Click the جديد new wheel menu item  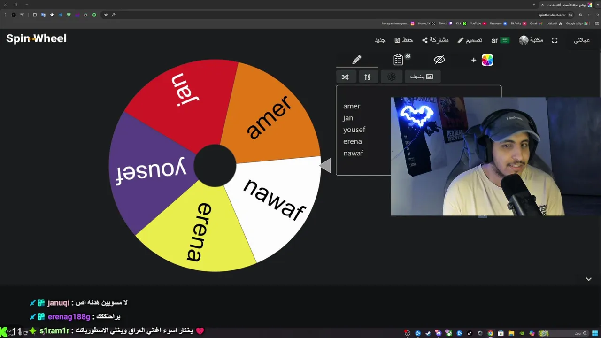[x=380, y=40]
